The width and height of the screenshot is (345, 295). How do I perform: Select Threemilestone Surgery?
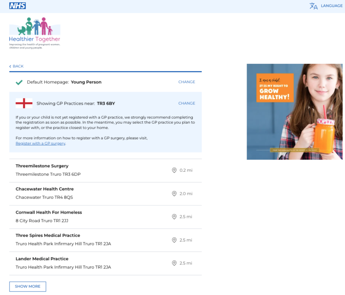pos(106,170)
